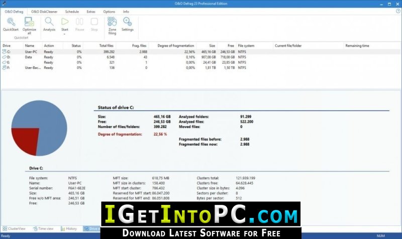
Task: Show the Time view tab
Action: (43, 228)
